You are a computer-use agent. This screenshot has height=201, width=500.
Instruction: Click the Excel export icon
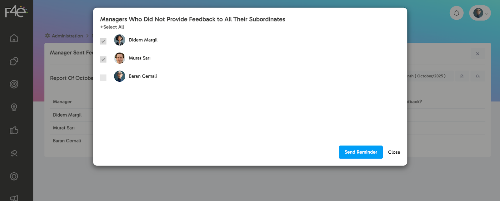pos(462,76)
